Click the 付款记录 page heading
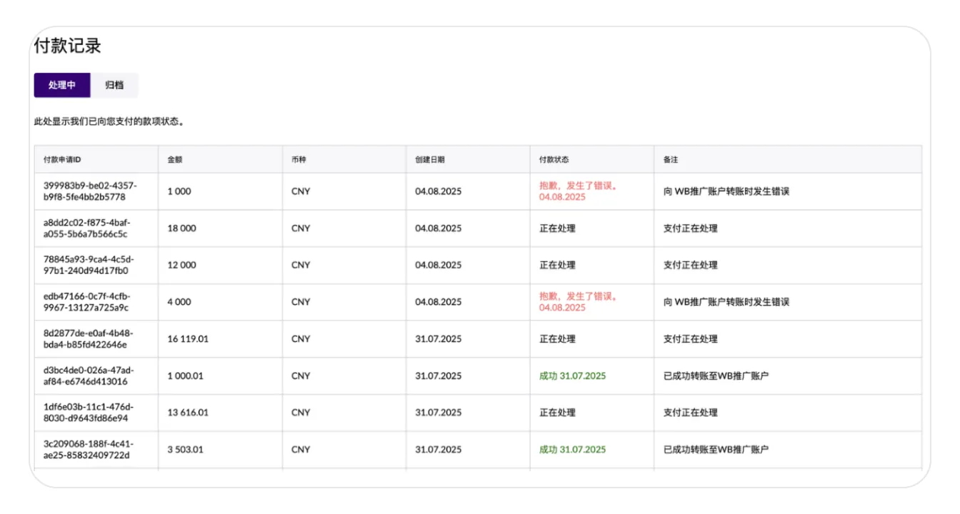 point(68,46)
